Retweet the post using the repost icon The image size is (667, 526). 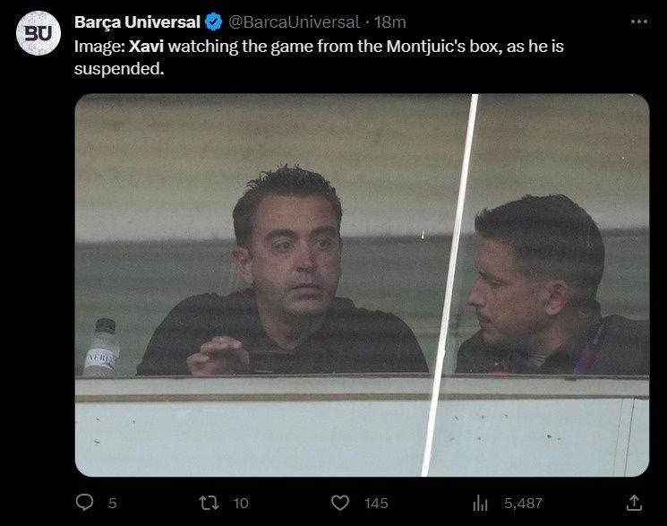pyautogui.click(x=210, y=503)
